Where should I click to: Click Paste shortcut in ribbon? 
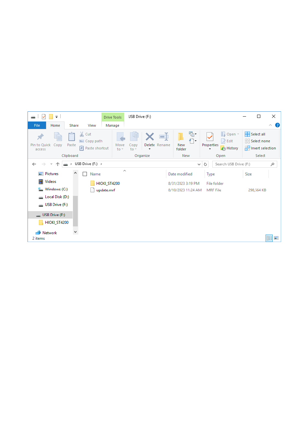[x=94, y=148]
